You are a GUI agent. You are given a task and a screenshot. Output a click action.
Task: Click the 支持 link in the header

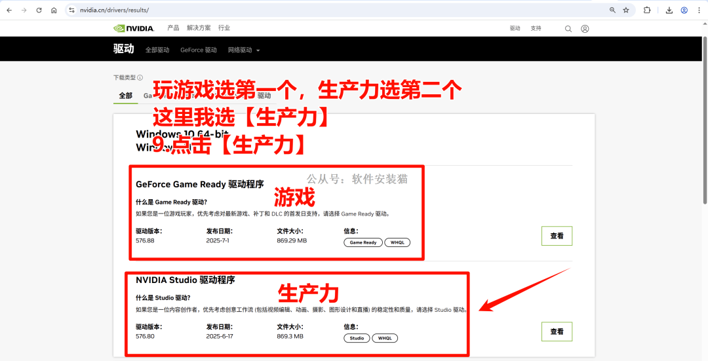coord(536,28)
